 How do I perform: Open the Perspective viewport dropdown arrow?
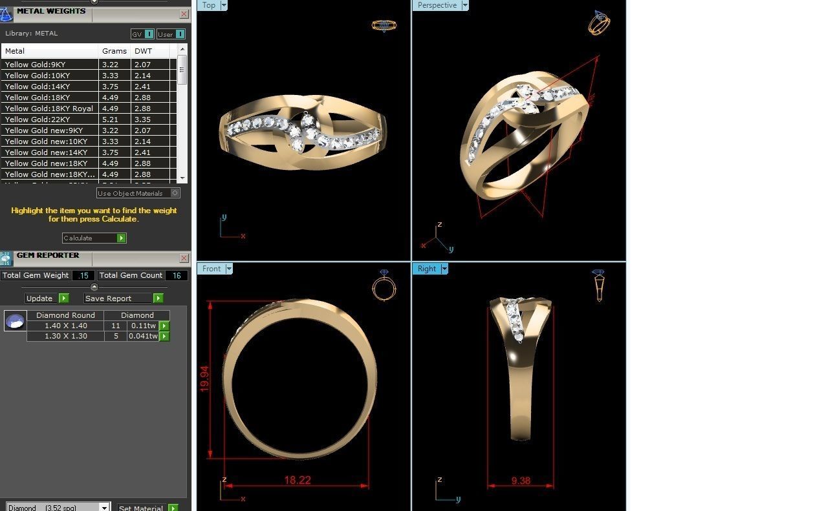464,5
